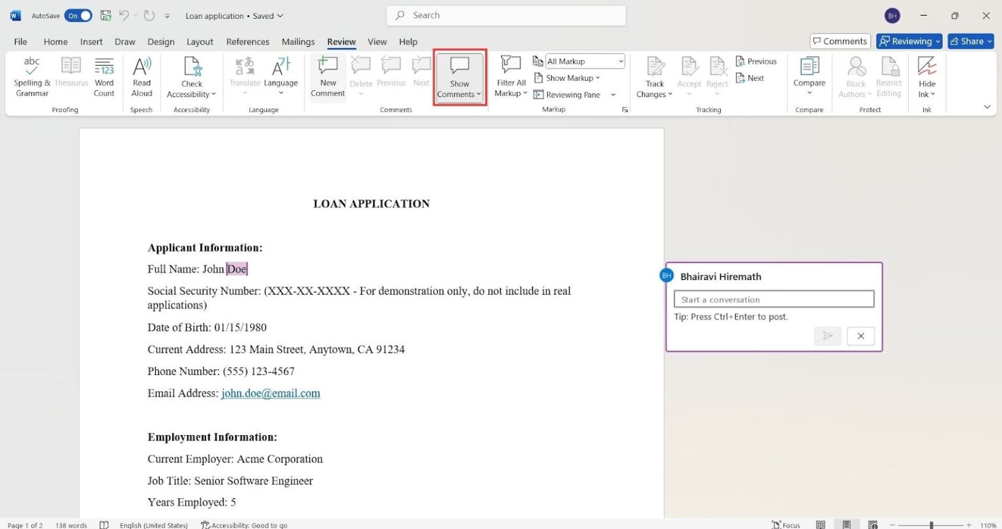Viewport: 1002px width, 529px height.
Task: Open the Comments panel
Action: 840,40
